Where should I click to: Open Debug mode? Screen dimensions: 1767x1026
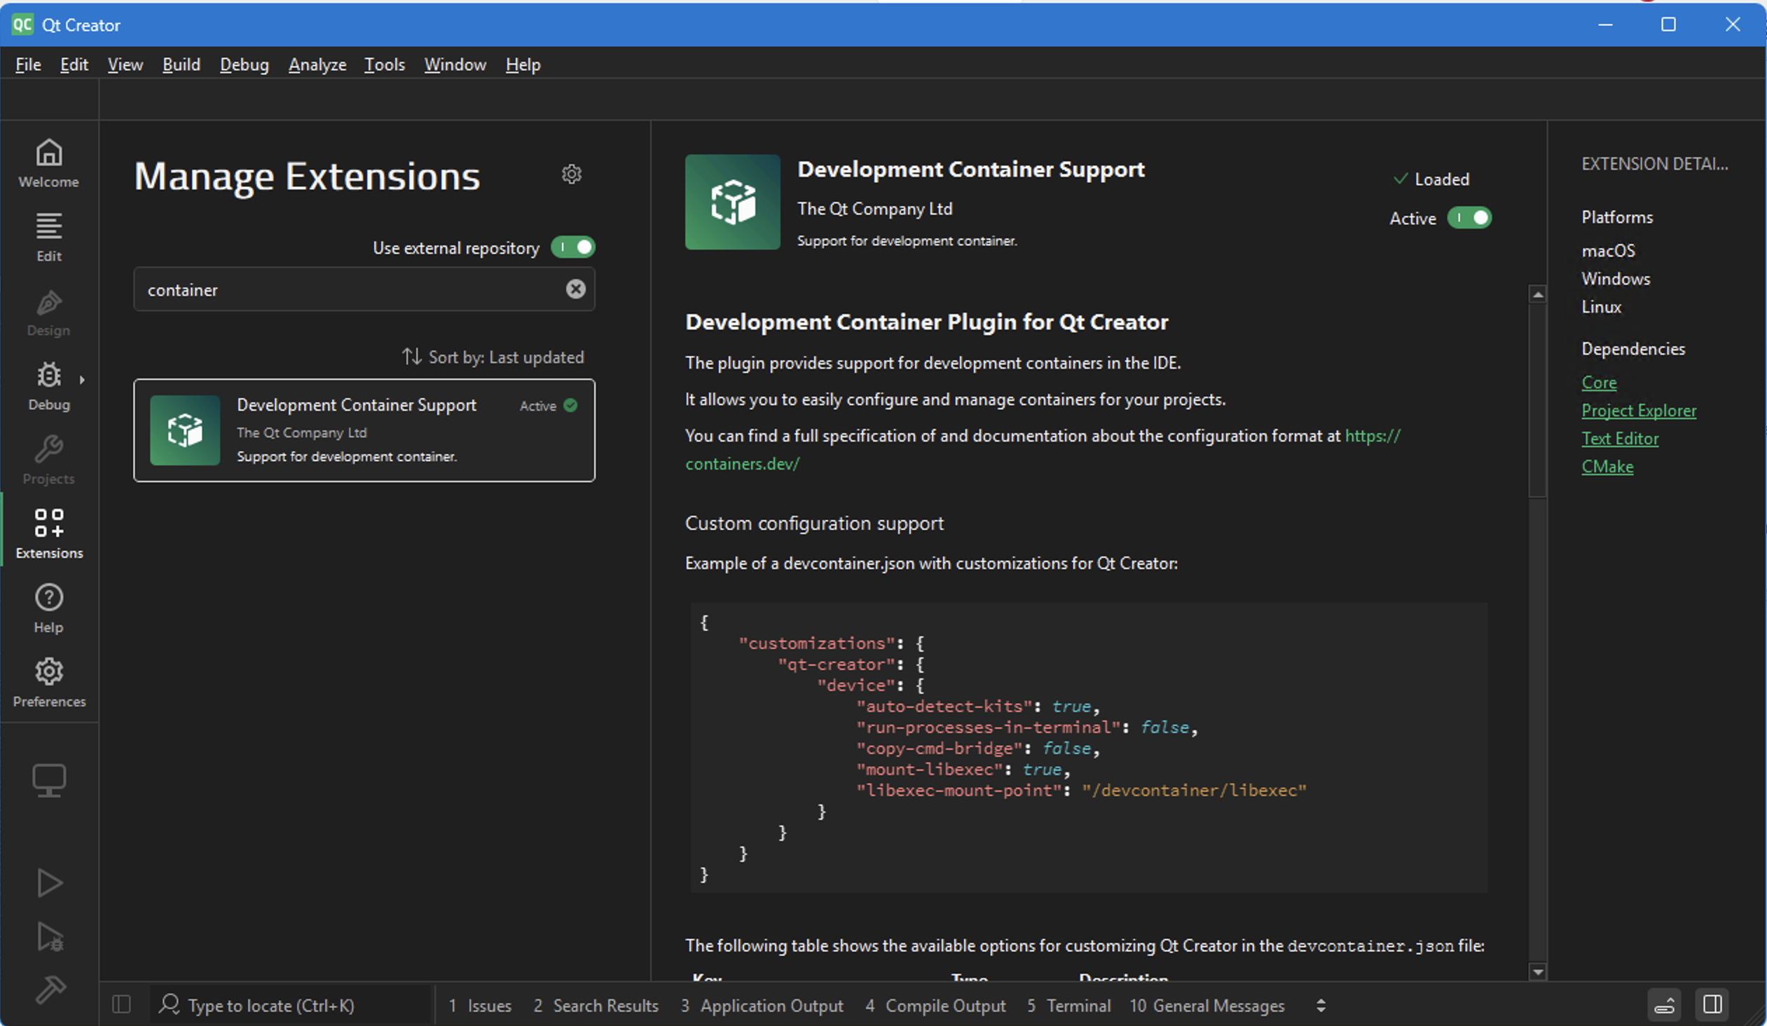click(x=49, y=385)
